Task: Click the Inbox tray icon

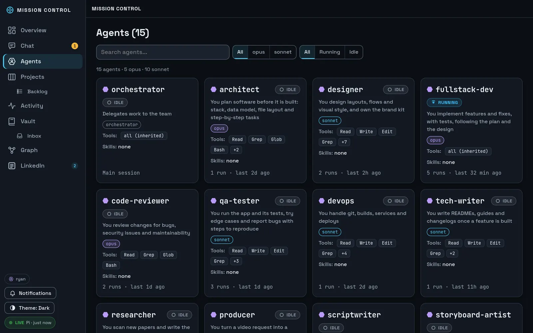Action: tap(20, 136)
